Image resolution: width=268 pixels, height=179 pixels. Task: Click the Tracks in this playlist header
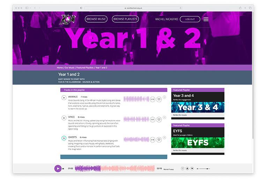point(114,90)
